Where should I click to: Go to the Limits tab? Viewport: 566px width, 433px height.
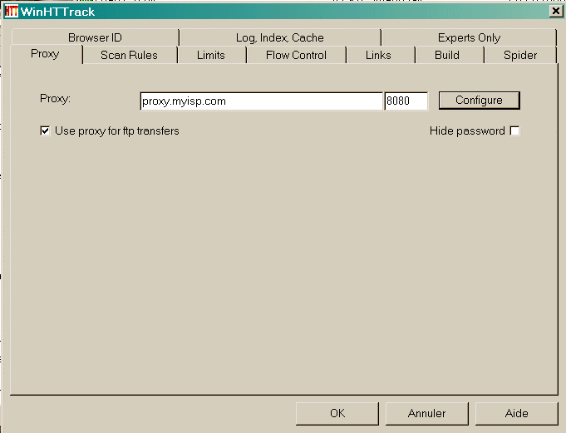[211, 55]
